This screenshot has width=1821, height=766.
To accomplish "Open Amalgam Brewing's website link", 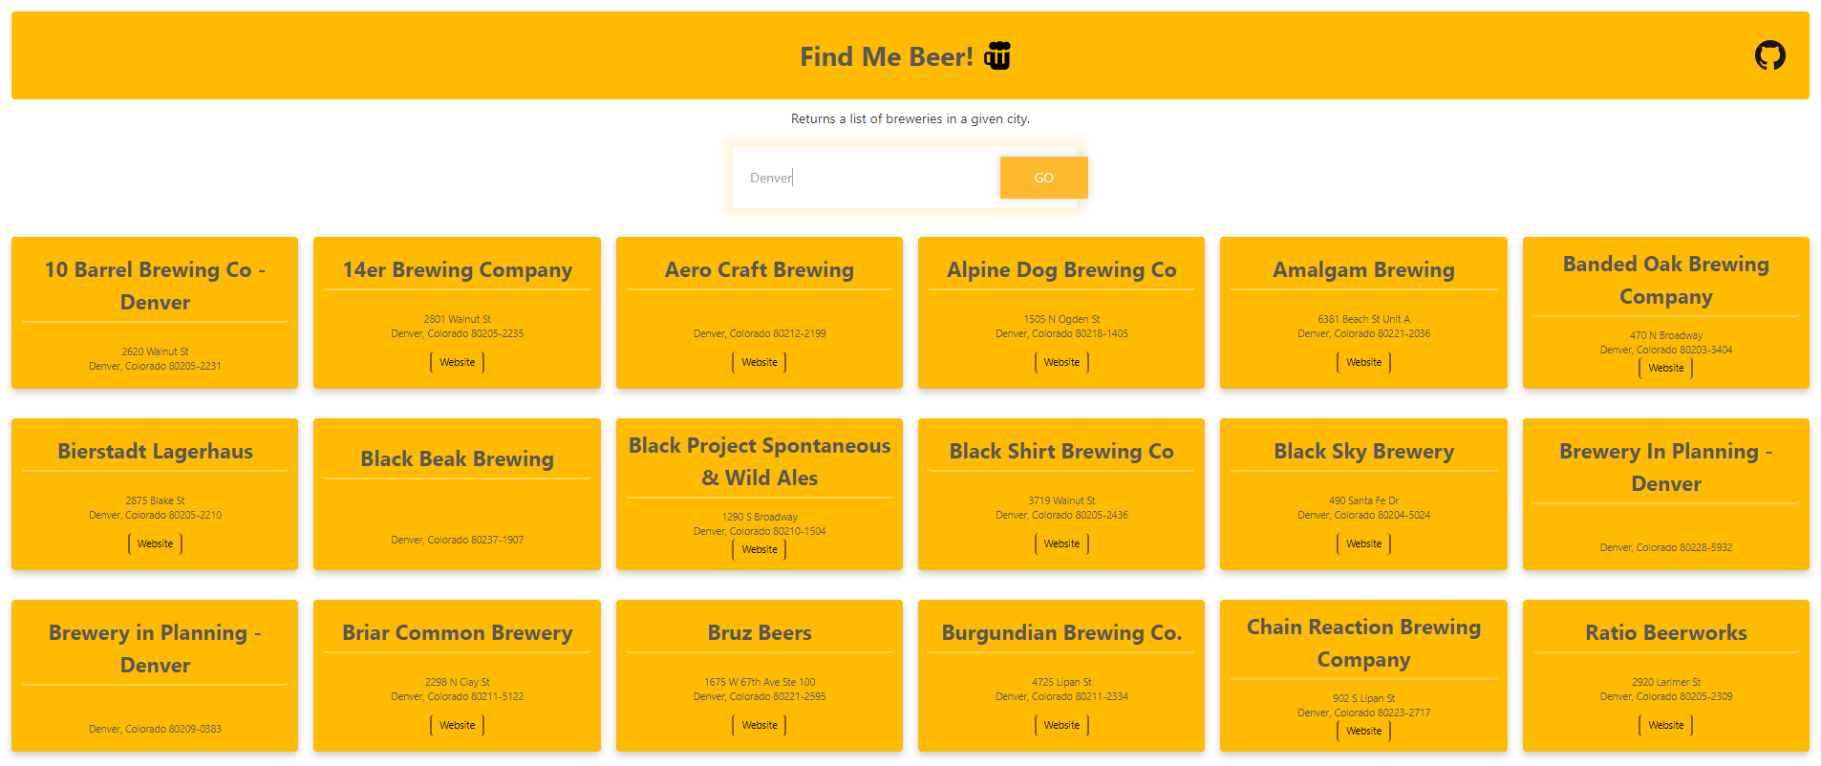I will 1362,362.
